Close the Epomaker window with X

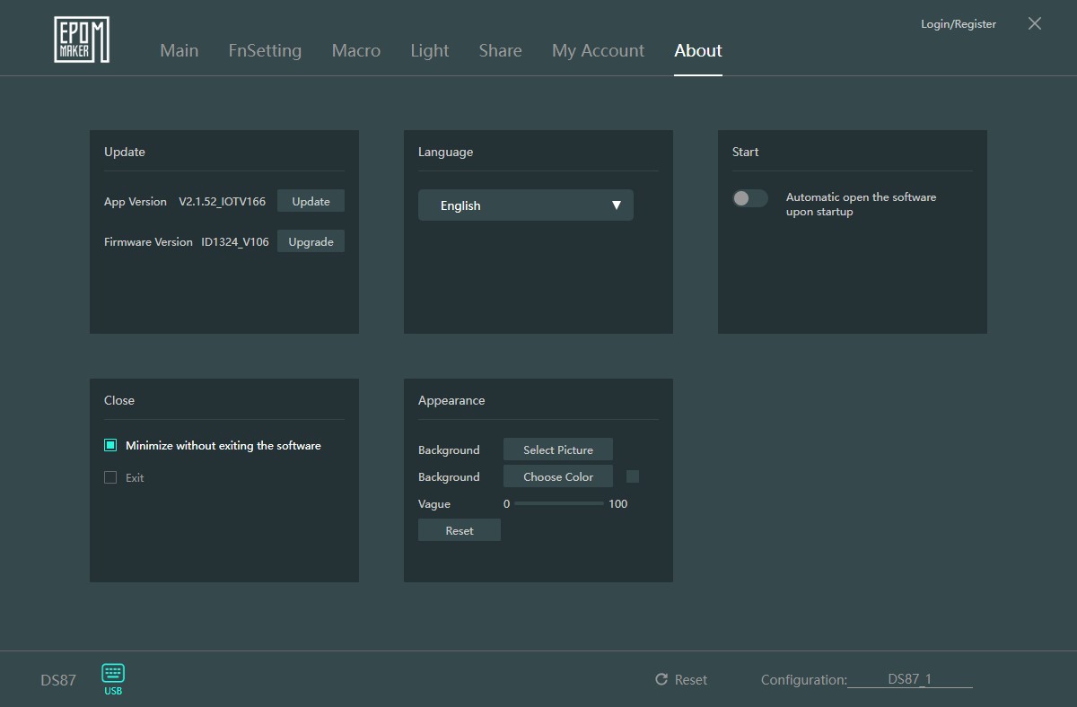click(1035, 23)
